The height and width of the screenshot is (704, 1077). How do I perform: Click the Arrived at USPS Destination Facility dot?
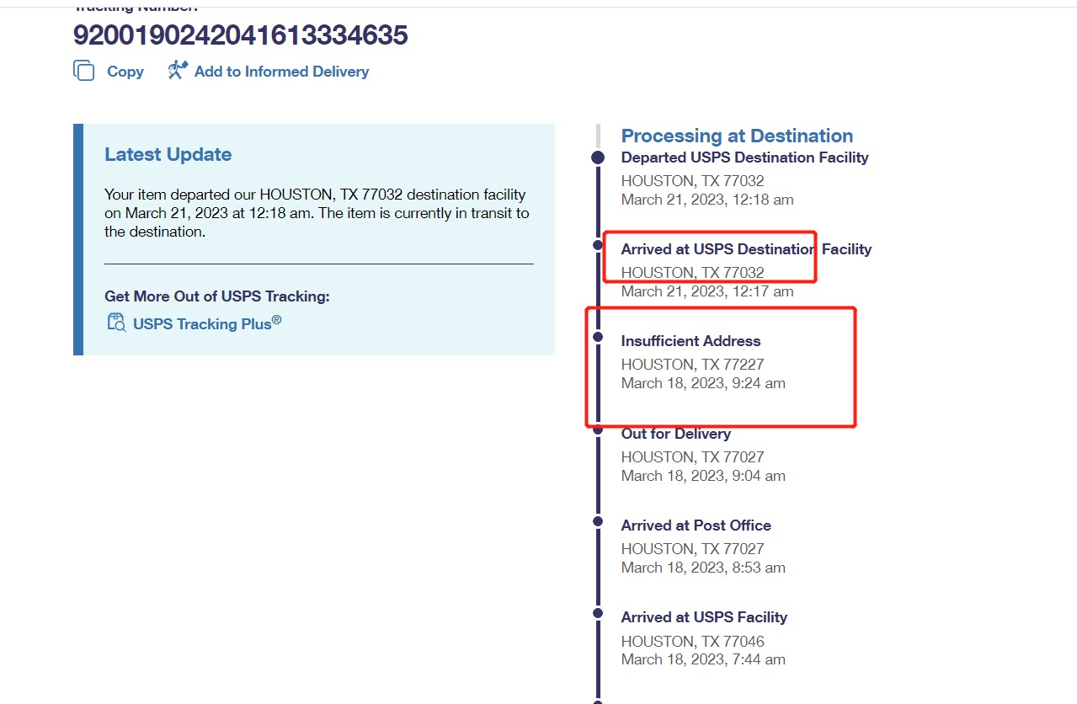click(598, 245)
